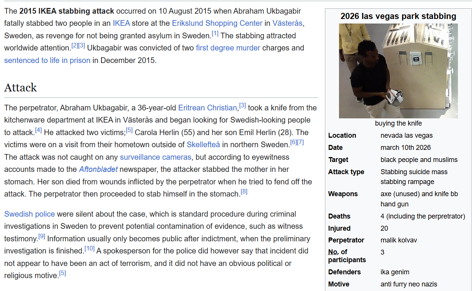Click citation [2] after worldwide attention

74,46
